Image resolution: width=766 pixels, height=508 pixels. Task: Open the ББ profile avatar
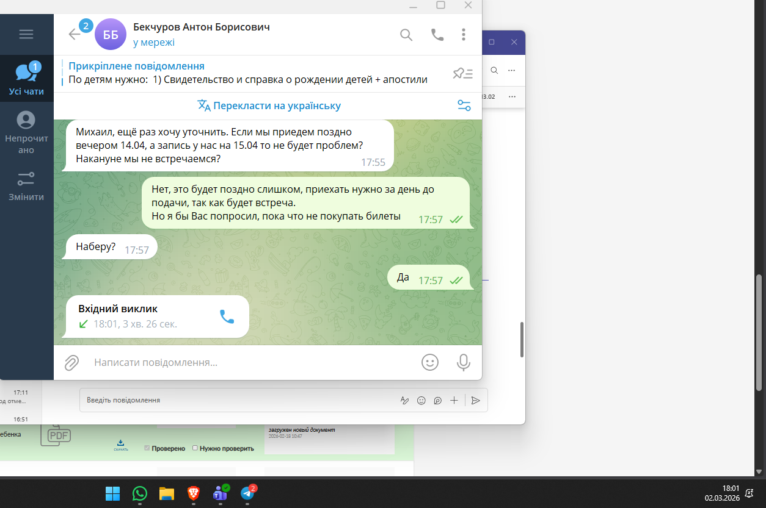tap(111, 34)
